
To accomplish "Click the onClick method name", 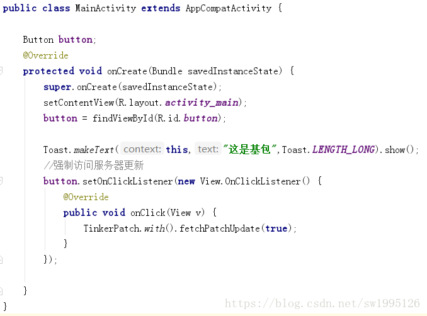I will pyautogui.click(x=148, y=213).
